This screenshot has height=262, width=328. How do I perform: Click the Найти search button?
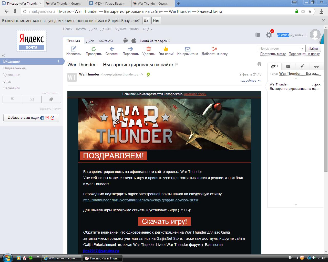tap(313, 48)
